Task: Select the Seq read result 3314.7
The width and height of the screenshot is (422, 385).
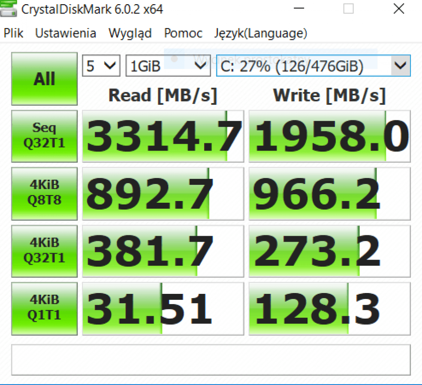Action: click(x=163, y=136)
